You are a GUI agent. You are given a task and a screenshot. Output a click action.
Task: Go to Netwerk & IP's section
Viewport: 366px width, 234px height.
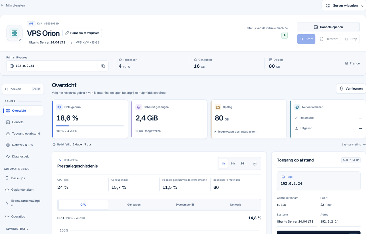23,145
